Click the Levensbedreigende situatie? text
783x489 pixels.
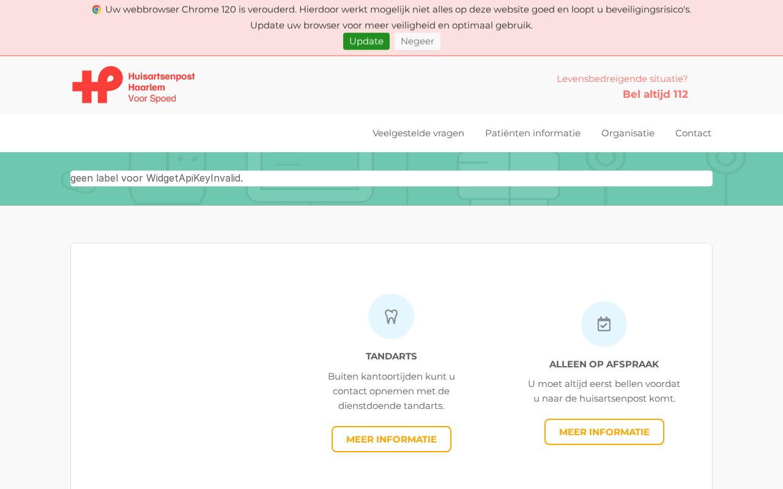(622, 79)
